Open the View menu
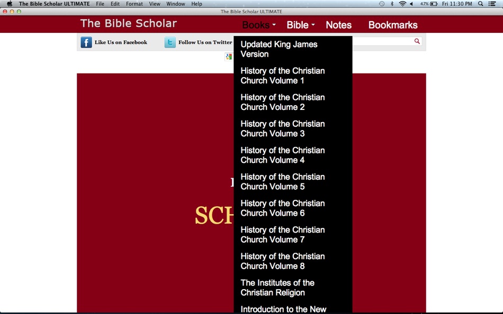 (x=155, y=4)
